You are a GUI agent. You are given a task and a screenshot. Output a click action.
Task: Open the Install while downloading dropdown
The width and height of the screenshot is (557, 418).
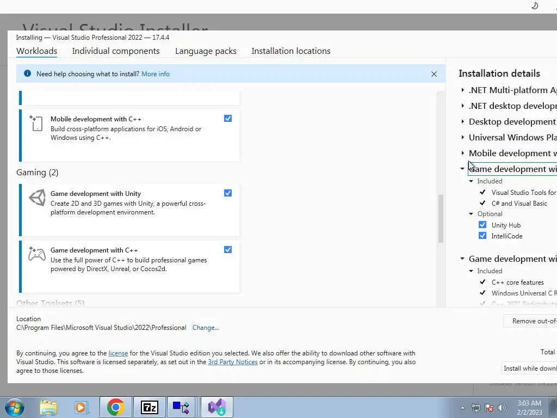point(530,368)
